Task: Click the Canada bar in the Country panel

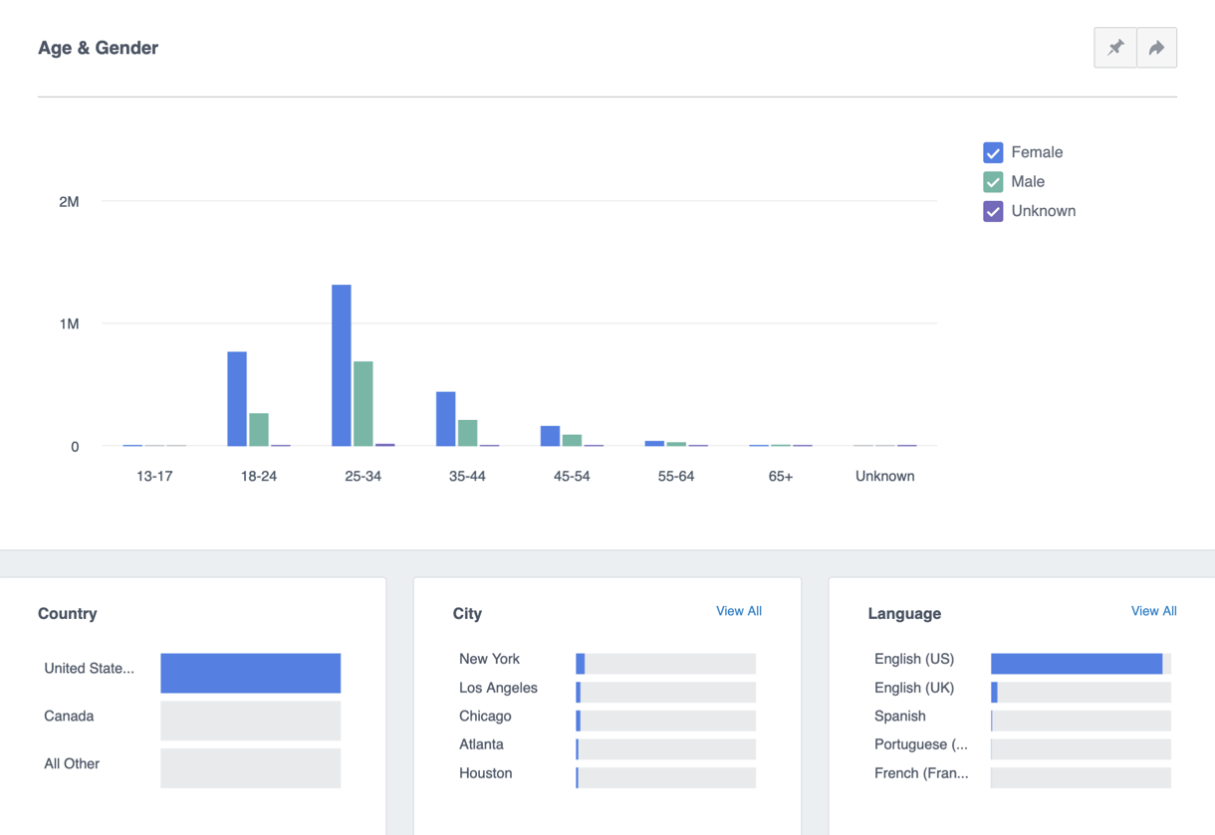Action: (x=250, y=721)
